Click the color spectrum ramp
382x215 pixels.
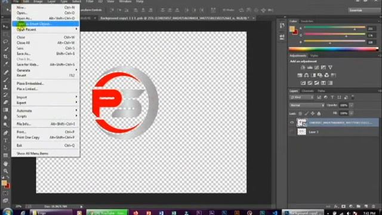click(x=334, y=49)
